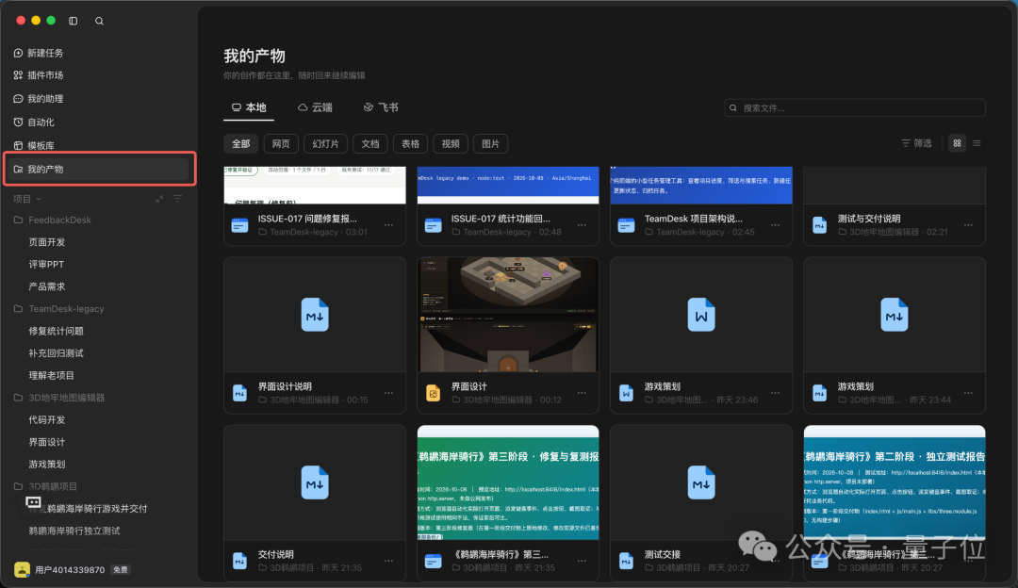Viewport: 1018px width, 588px height.
Task: Open 游戏策划 task in sidebar
Action: 47,464
